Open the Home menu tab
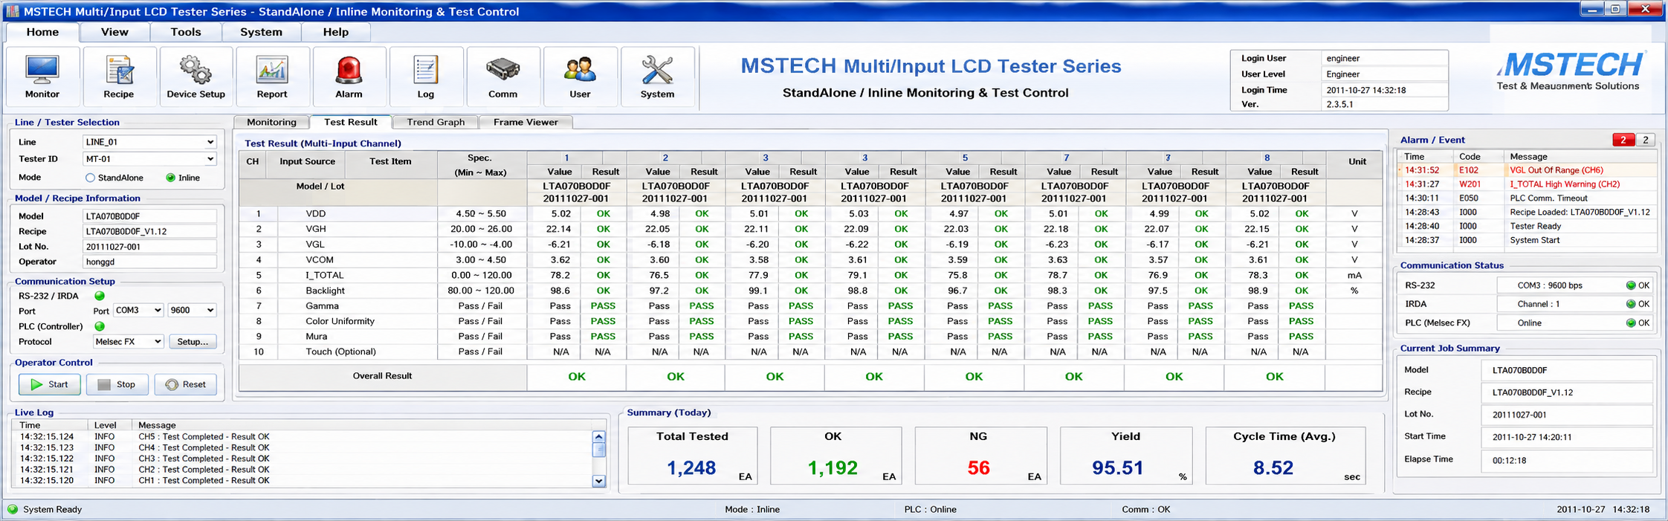The height and width of the screenshot is (521, 1668). pyautogui.click(x=42, y=32)
